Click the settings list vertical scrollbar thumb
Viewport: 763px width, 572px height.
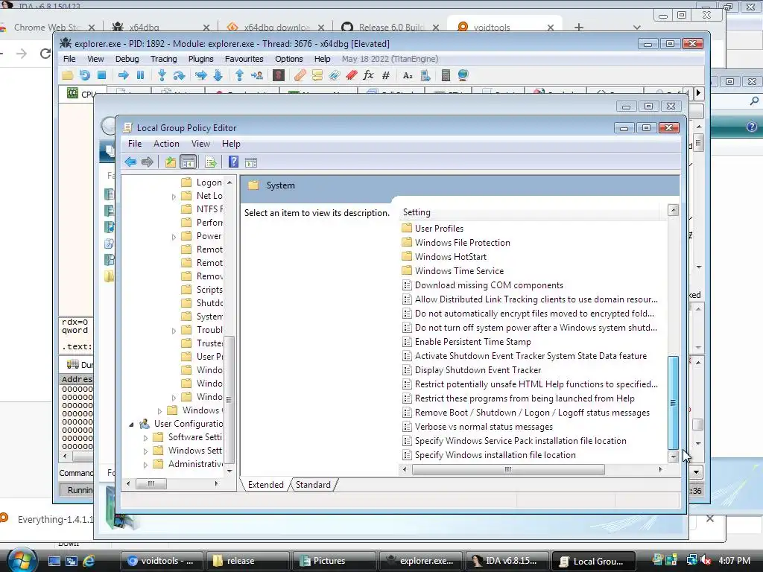tap(673, 403)
